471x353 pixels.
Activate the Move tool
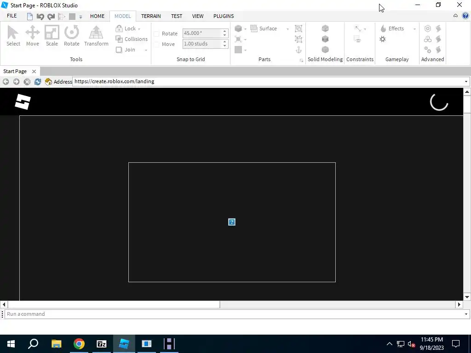[x=33, y=36]
